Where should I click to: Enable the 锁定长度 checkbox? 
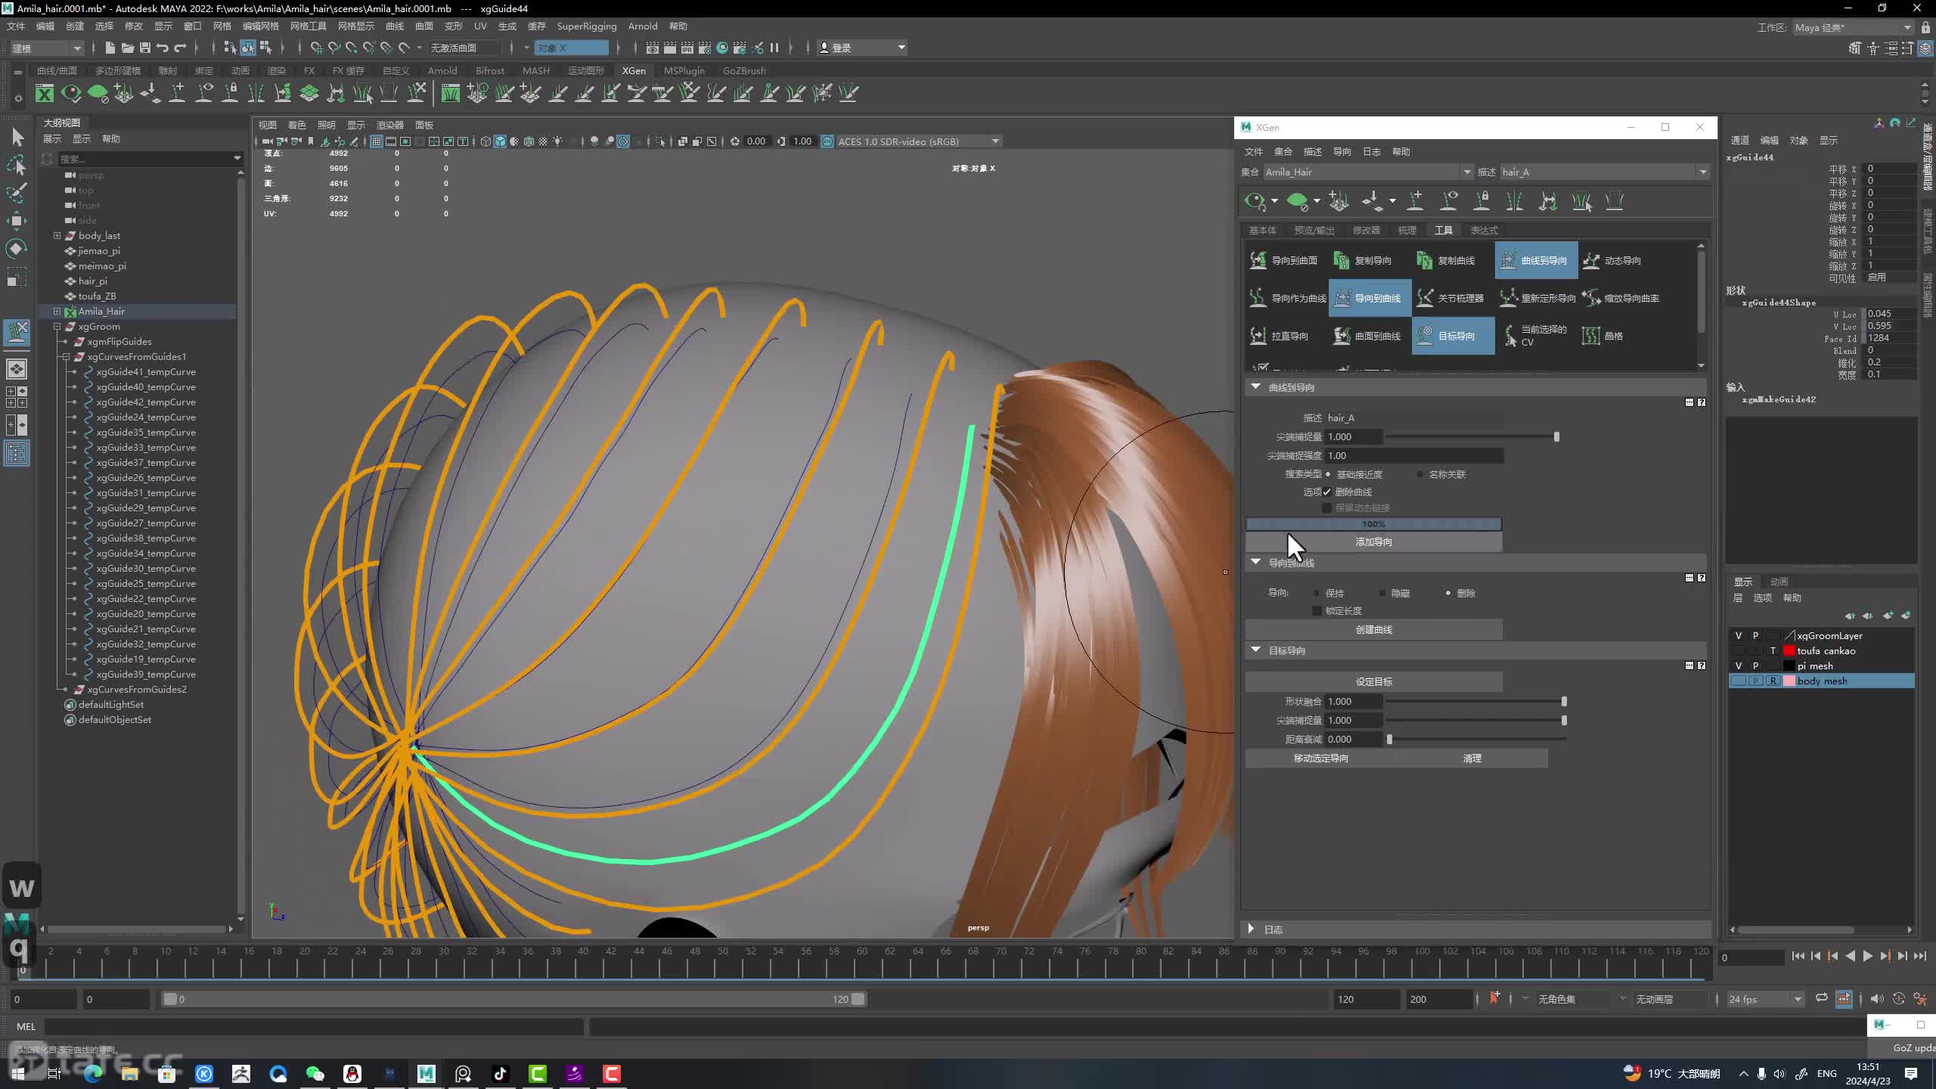click(1317, 610)
